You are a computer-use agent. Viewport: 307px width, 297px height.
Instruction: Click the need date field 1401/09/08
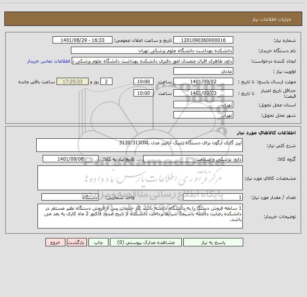pos(71,159)
